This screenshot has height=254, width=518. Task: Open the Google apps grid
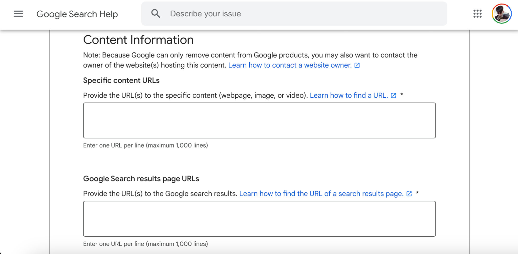point(478,14)
